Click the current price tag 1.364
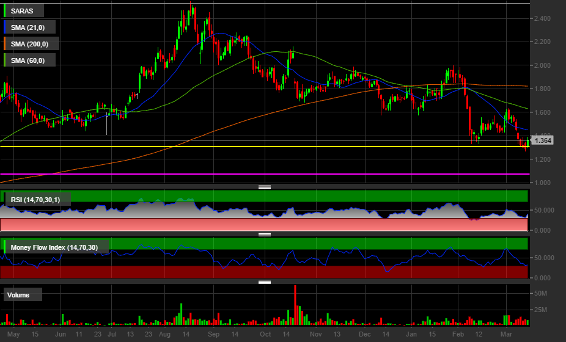 (x=542, y=141)
